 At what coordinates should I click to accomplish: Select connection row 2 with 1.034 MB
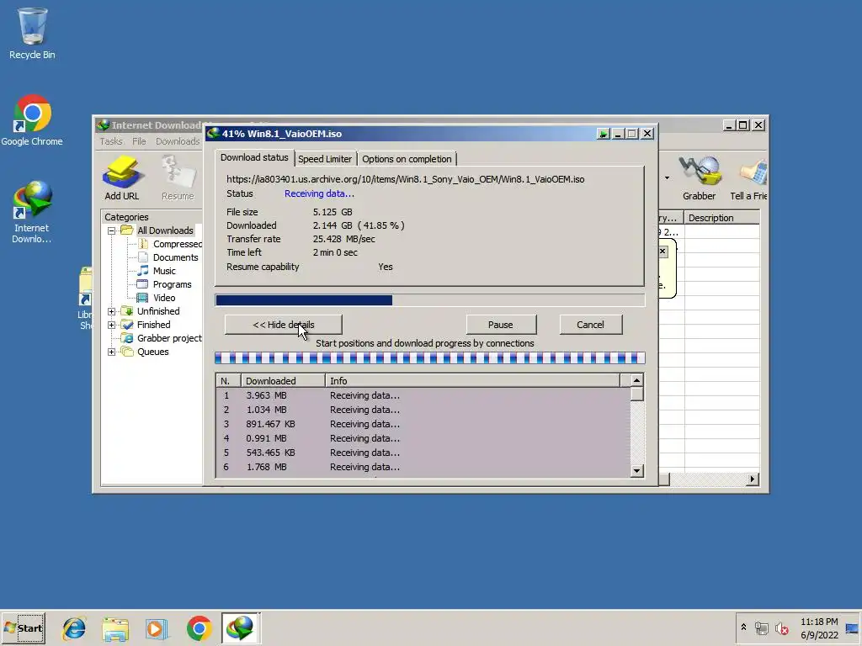tap(423, 410)
